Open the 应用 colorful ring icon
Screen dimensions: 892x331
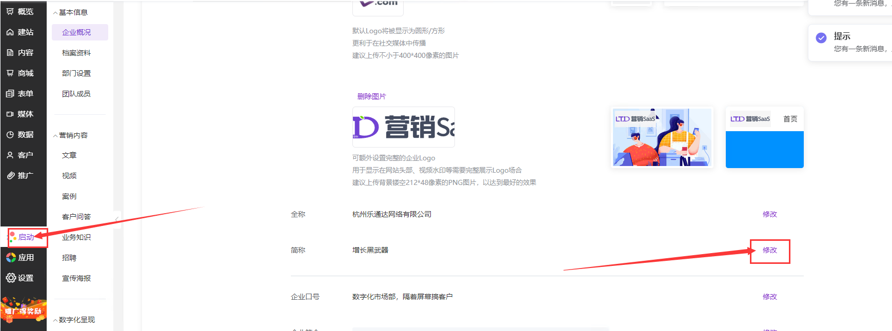click(11, 257)
